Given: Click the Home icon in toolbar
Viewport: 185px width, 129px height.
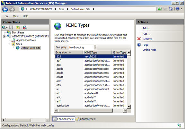Looking at the screenshot, I should (171, 9).
